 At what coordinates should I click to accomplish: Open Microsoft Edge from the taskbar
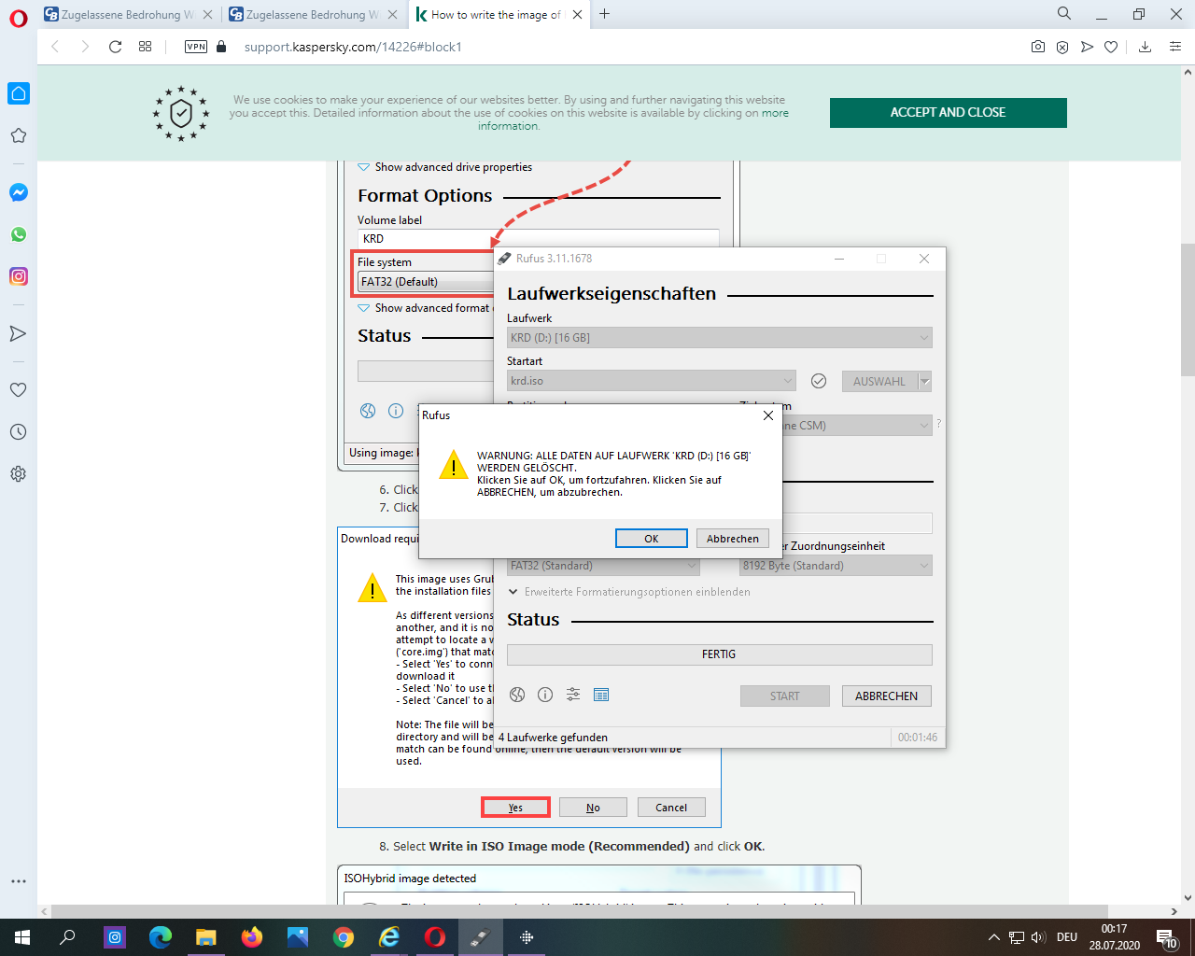161,937
